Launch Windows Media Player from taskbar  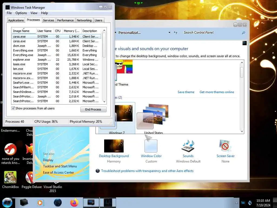click(x=40, y=203)
